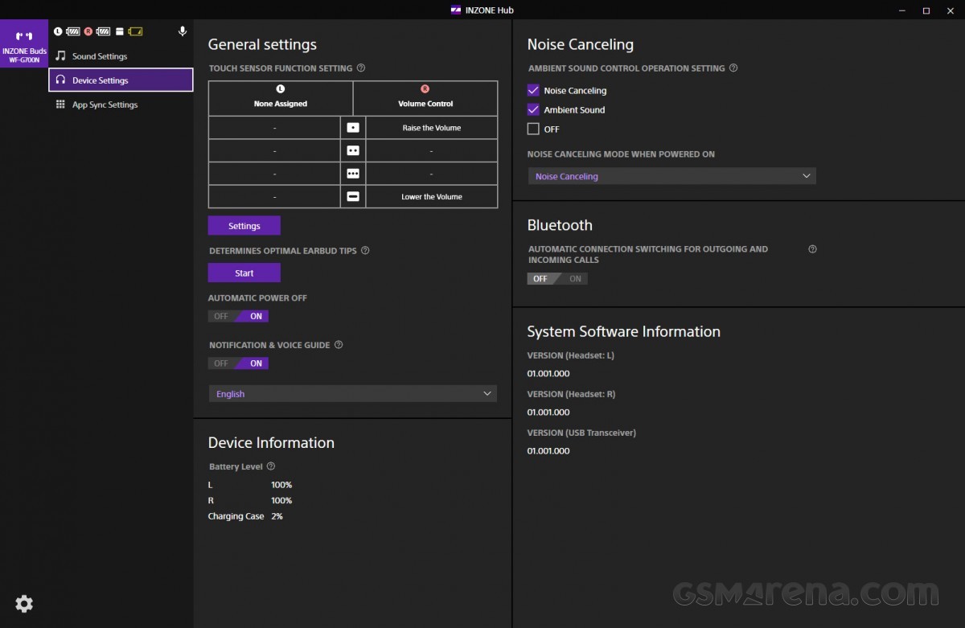Click help icon next to Determines Optimal Earbud Tips
This screenshot has height=628, width=965.
click(365, 251)
